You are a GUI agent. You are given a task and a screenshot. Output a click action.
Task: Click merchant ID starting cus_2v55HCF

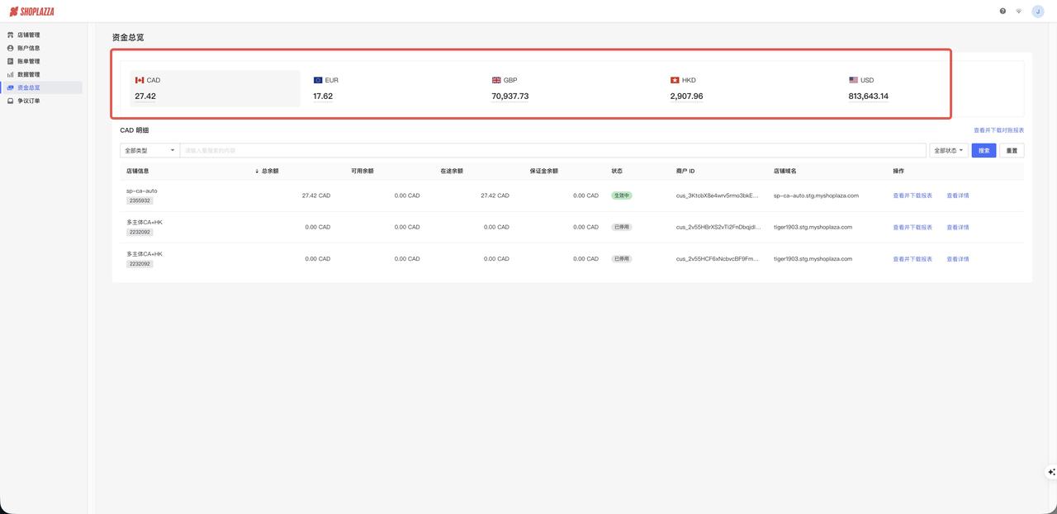[x=717, y=259]
